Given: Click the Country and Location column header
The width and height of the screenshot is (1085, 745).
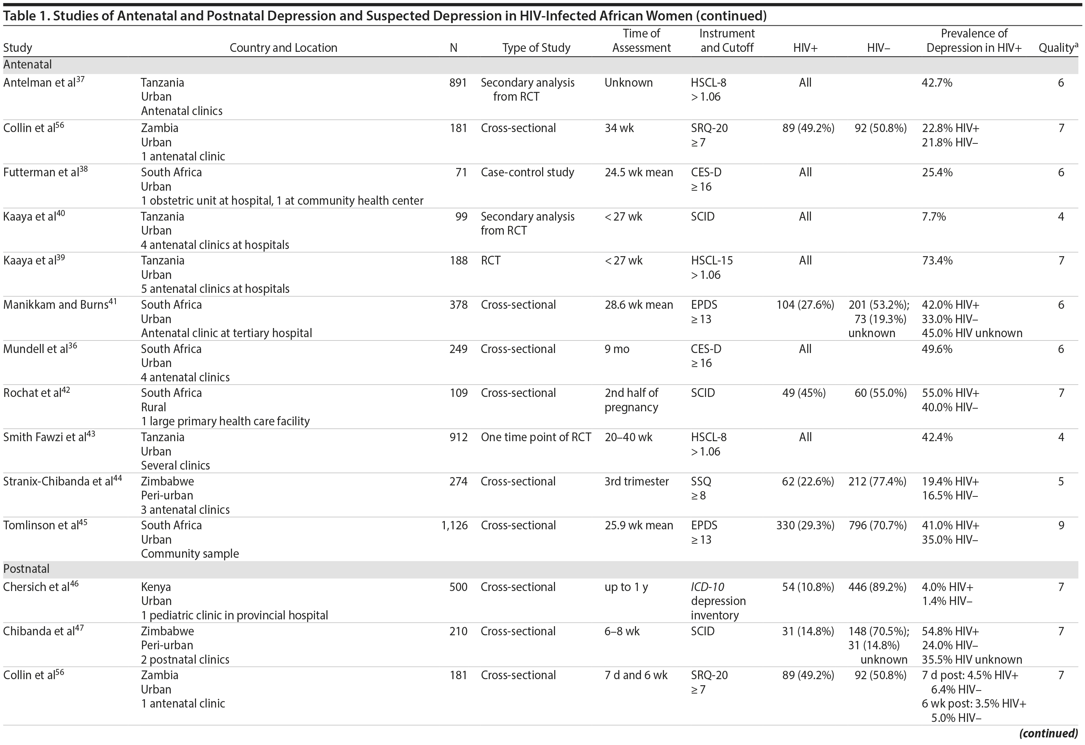Looking at the screenshot, I should point(283,48).
